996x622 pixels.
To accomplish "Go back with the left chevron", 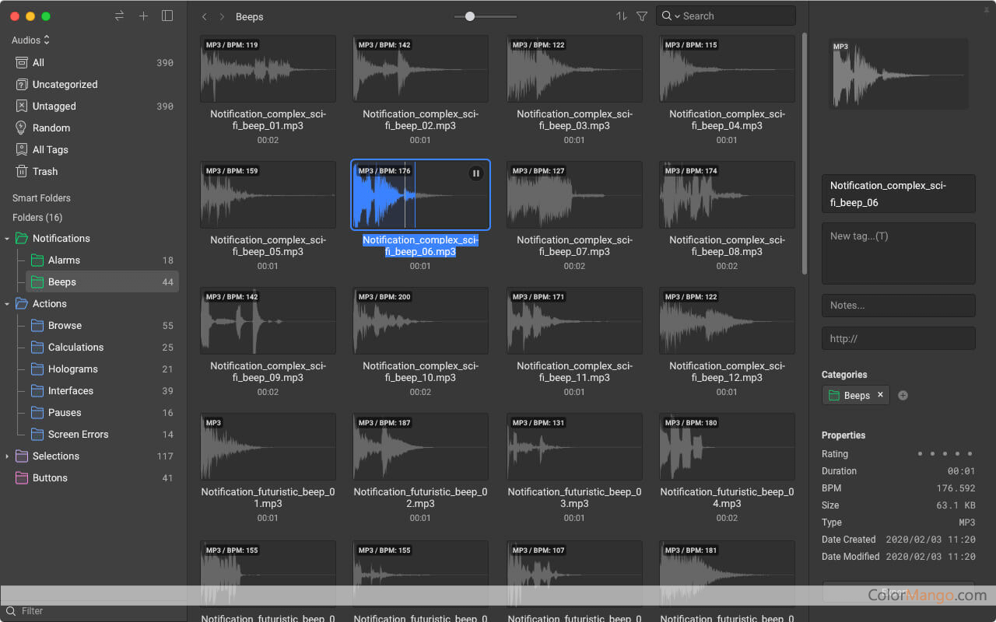I will (205, 16).
